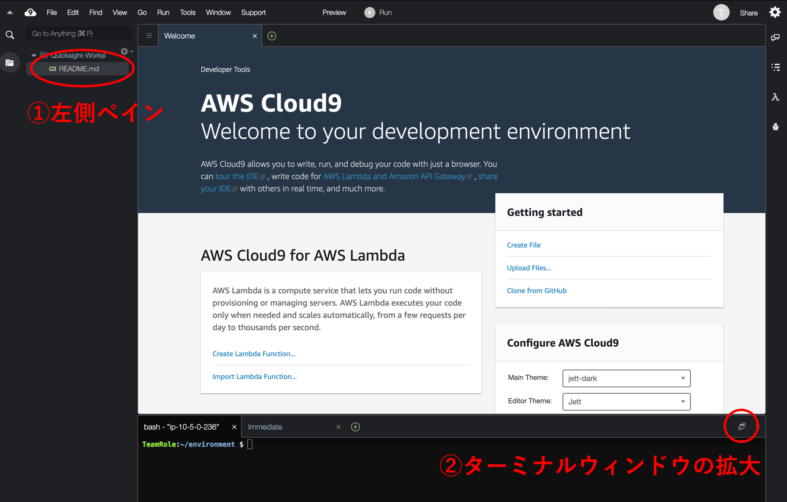This screenshot has width=787, height=502.
Task: Click Import Lambda Function link
Action: click(255, 376)
